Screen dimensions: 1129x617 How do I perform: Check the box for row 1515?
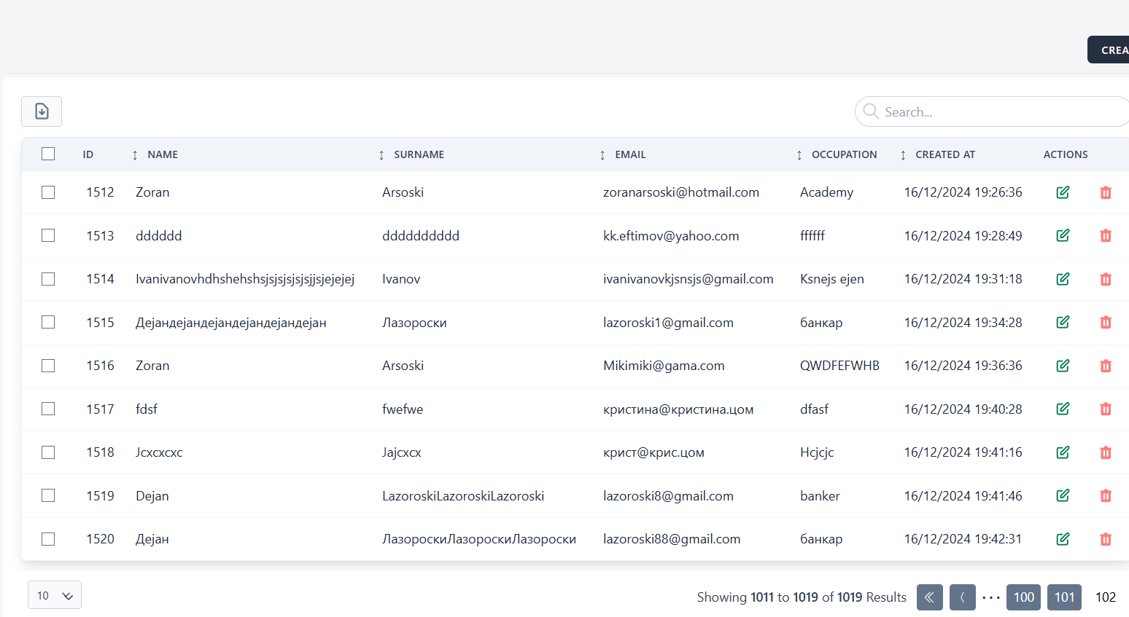coord(48,322)
